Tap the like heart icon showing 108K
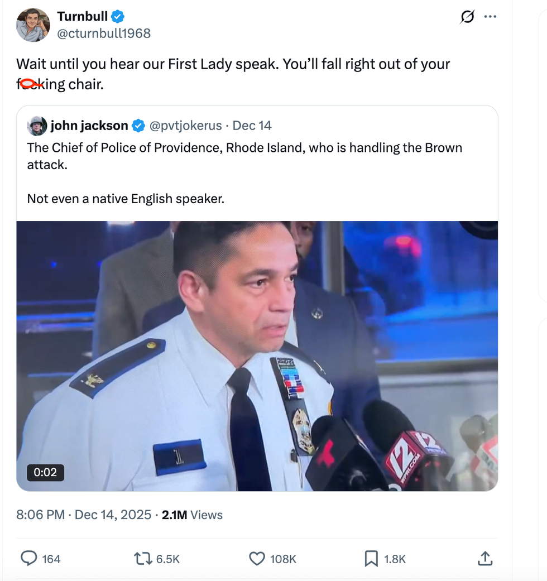The width and height of the screenshot is (547, 581). (257, 558)
